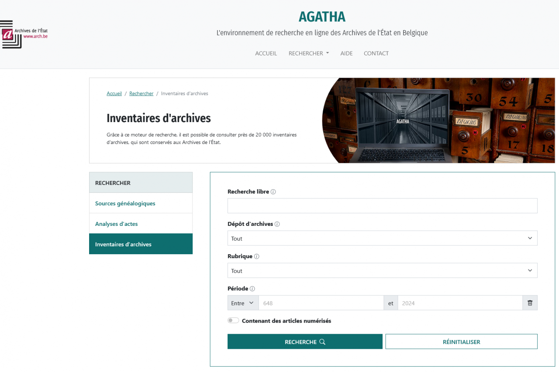Go to ACCUEIL in the top navigation
This screenshot has height=372, width=559.
(266, 53)
